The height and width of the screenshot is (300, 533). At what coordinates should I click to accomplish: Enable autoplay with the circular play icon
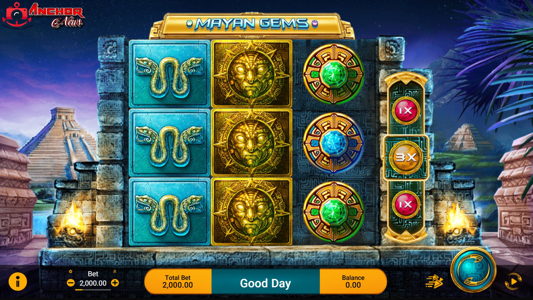513,281
